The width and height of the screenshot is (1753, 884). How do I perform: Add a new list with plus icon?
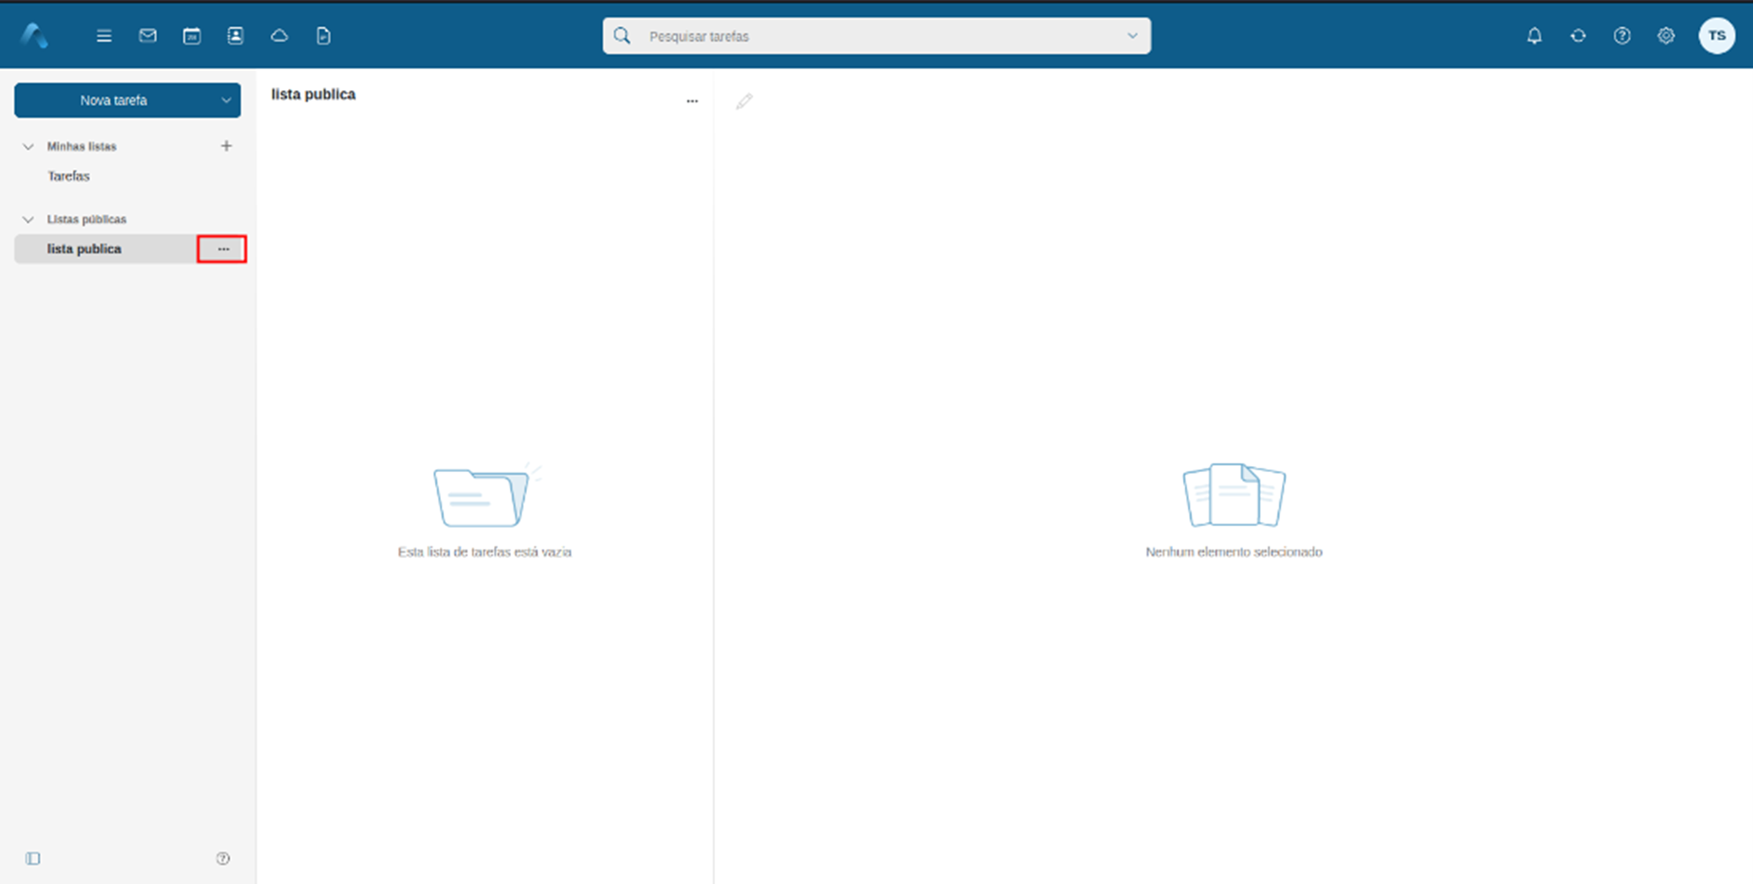coord(226,146)
